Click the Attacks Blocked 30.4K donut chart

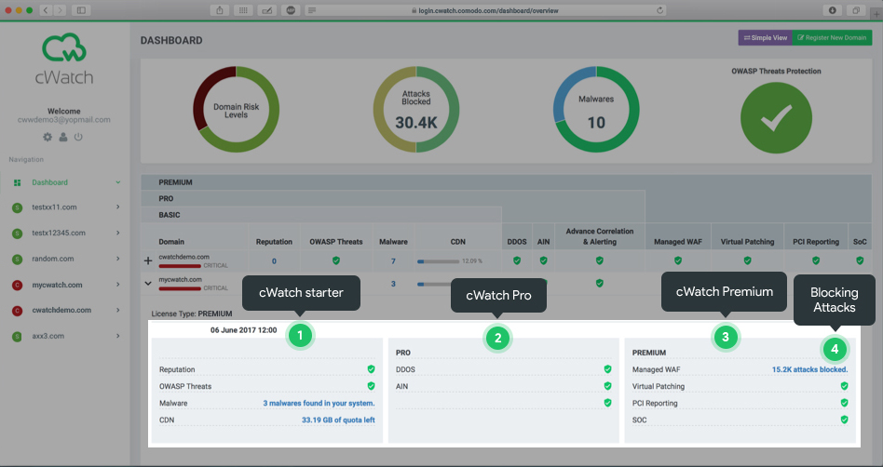pos(416,109)
